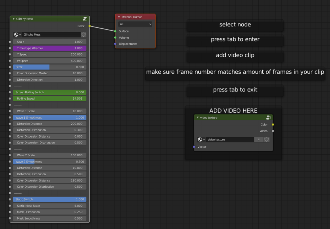
Task: Click the 'select node' instruction label
Action: pyautogui.click(x=235, y=25)
